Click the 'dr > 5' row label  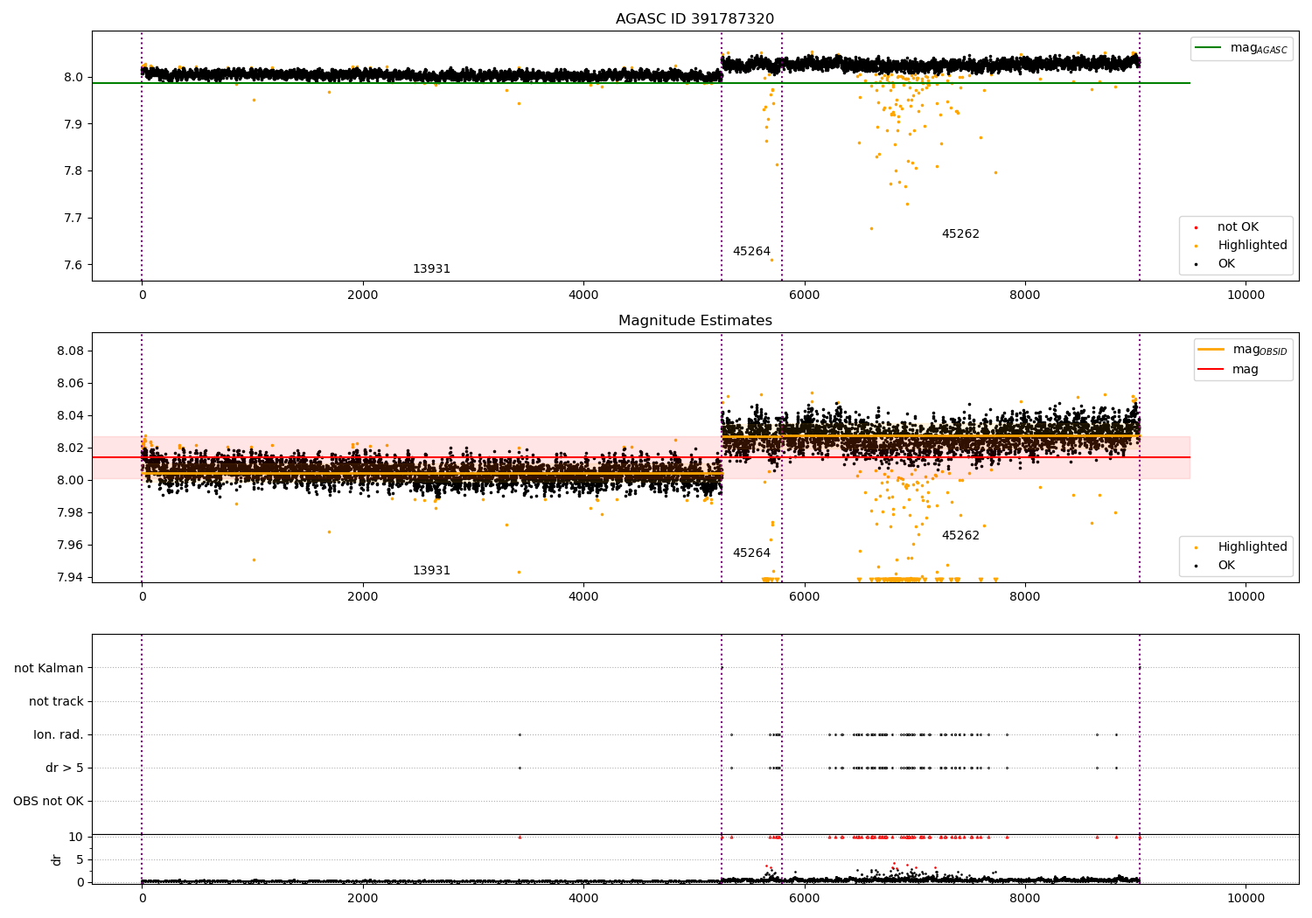point(65,768)
